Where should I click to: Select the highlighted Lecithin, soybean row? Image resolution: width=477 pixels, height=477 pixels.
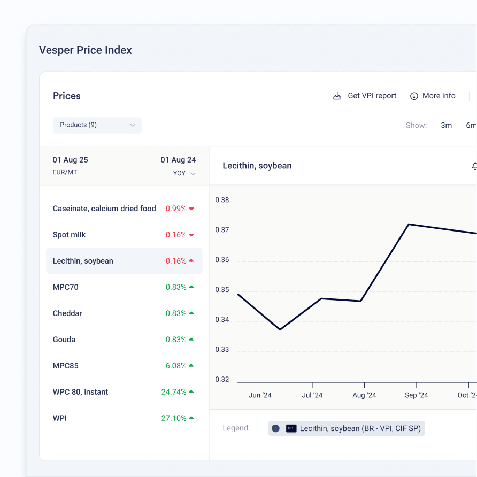pyautogui.click(x=124, y=261)
